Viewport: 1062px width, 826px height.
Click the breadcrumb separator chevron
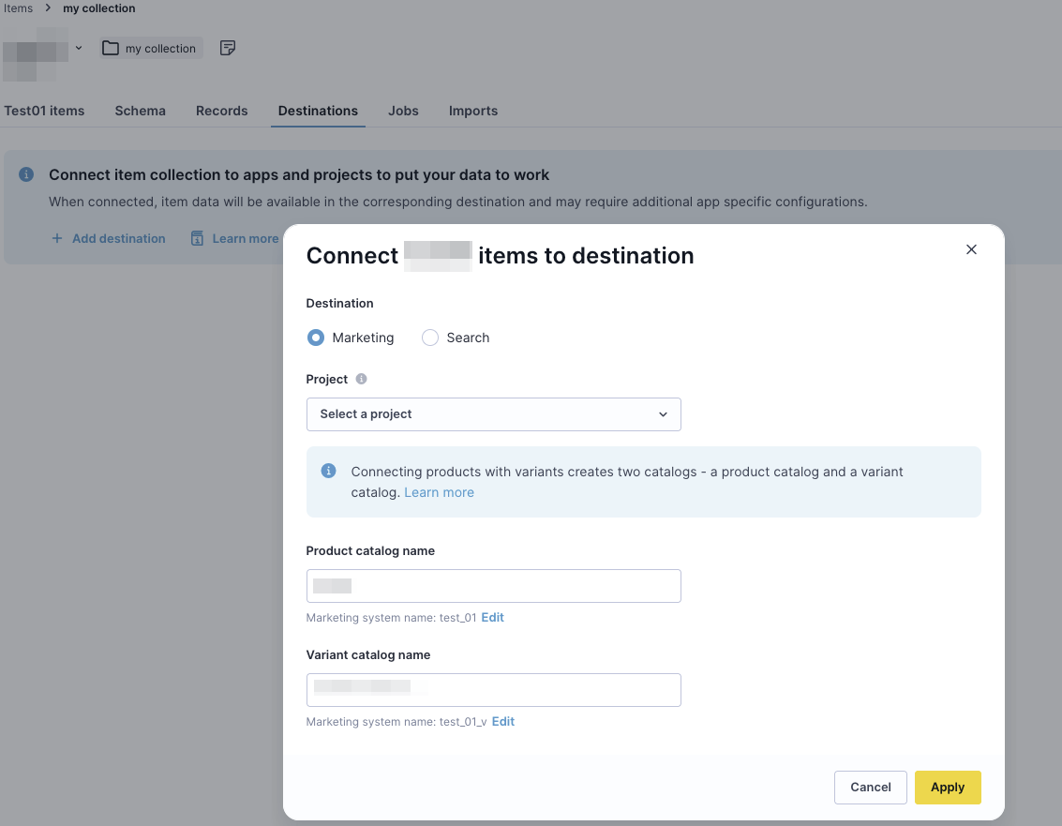[x=48, y=8]
